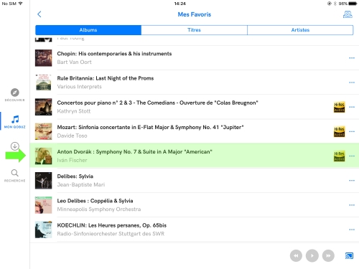Viewport: 359px width, 269px height.
Task: Open 'KOECHLIN: Les Heures persanes' title
Action: click(x=112, y=225)
